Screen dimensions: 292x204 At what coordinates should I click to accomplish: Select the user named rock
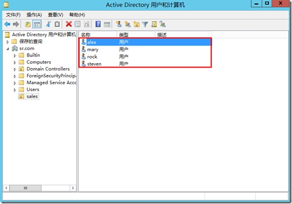(92, 56)
